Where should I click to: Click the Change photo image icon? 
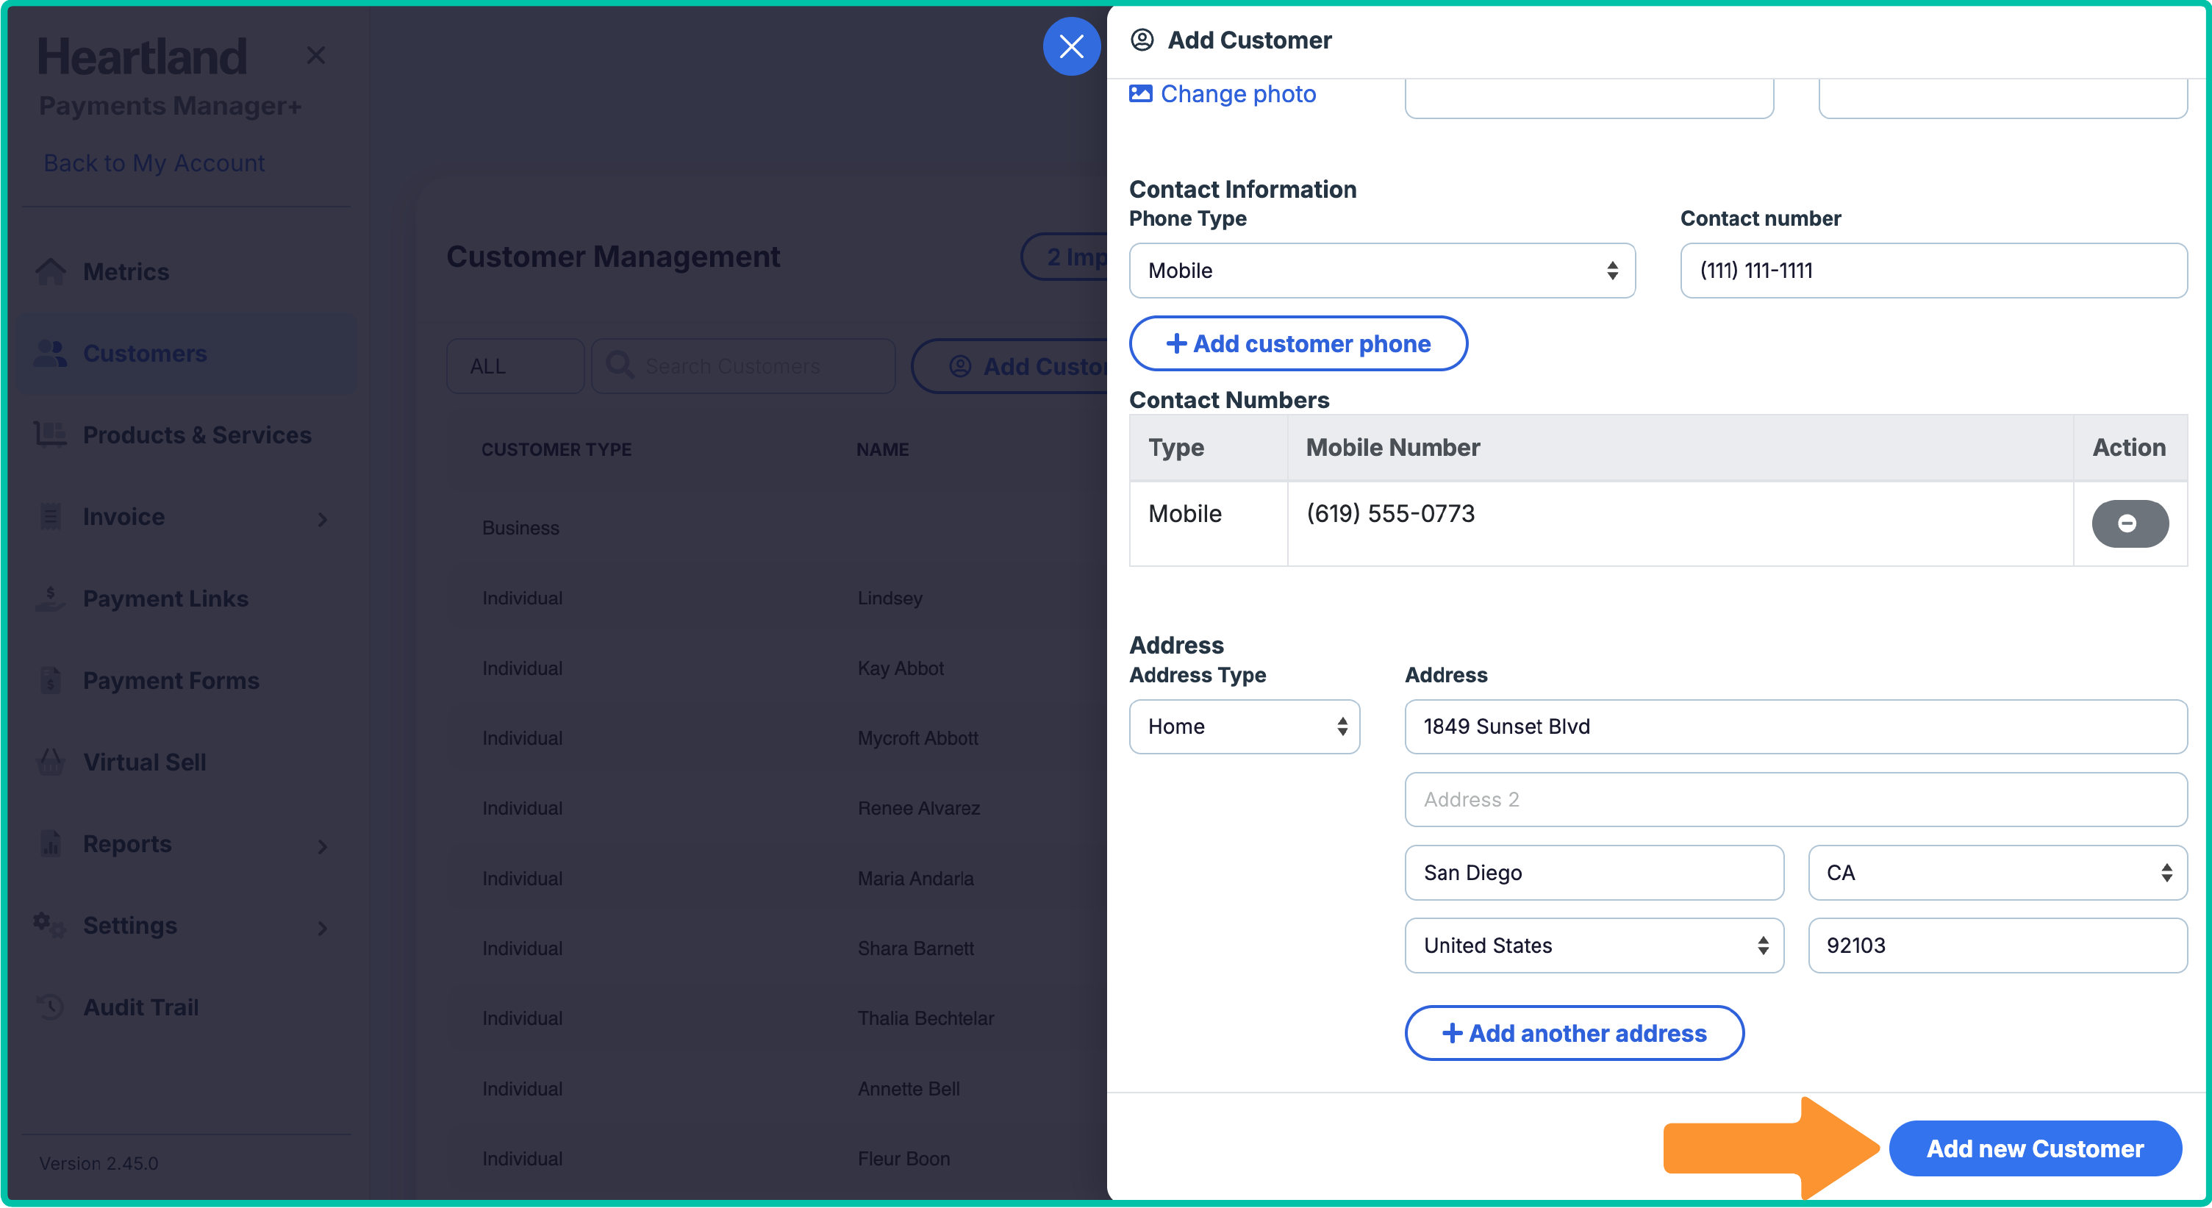coord(1140,93)
